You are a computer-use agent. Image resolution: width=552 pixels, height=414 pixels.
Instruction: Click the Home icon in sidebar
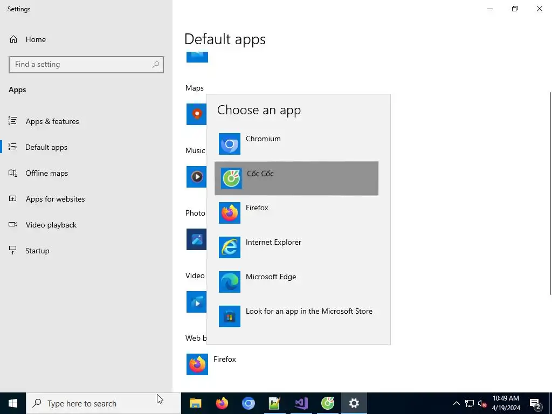[13, 39]
